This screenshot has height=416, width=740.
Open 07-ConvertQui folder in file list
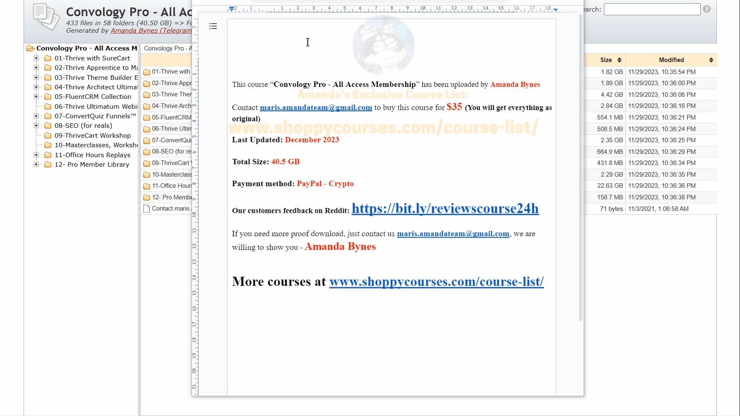[172, 140]
